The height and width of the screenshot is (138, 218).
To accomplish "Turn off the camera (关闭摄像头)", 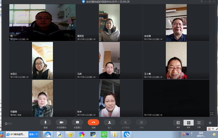I will coord(61,122).
